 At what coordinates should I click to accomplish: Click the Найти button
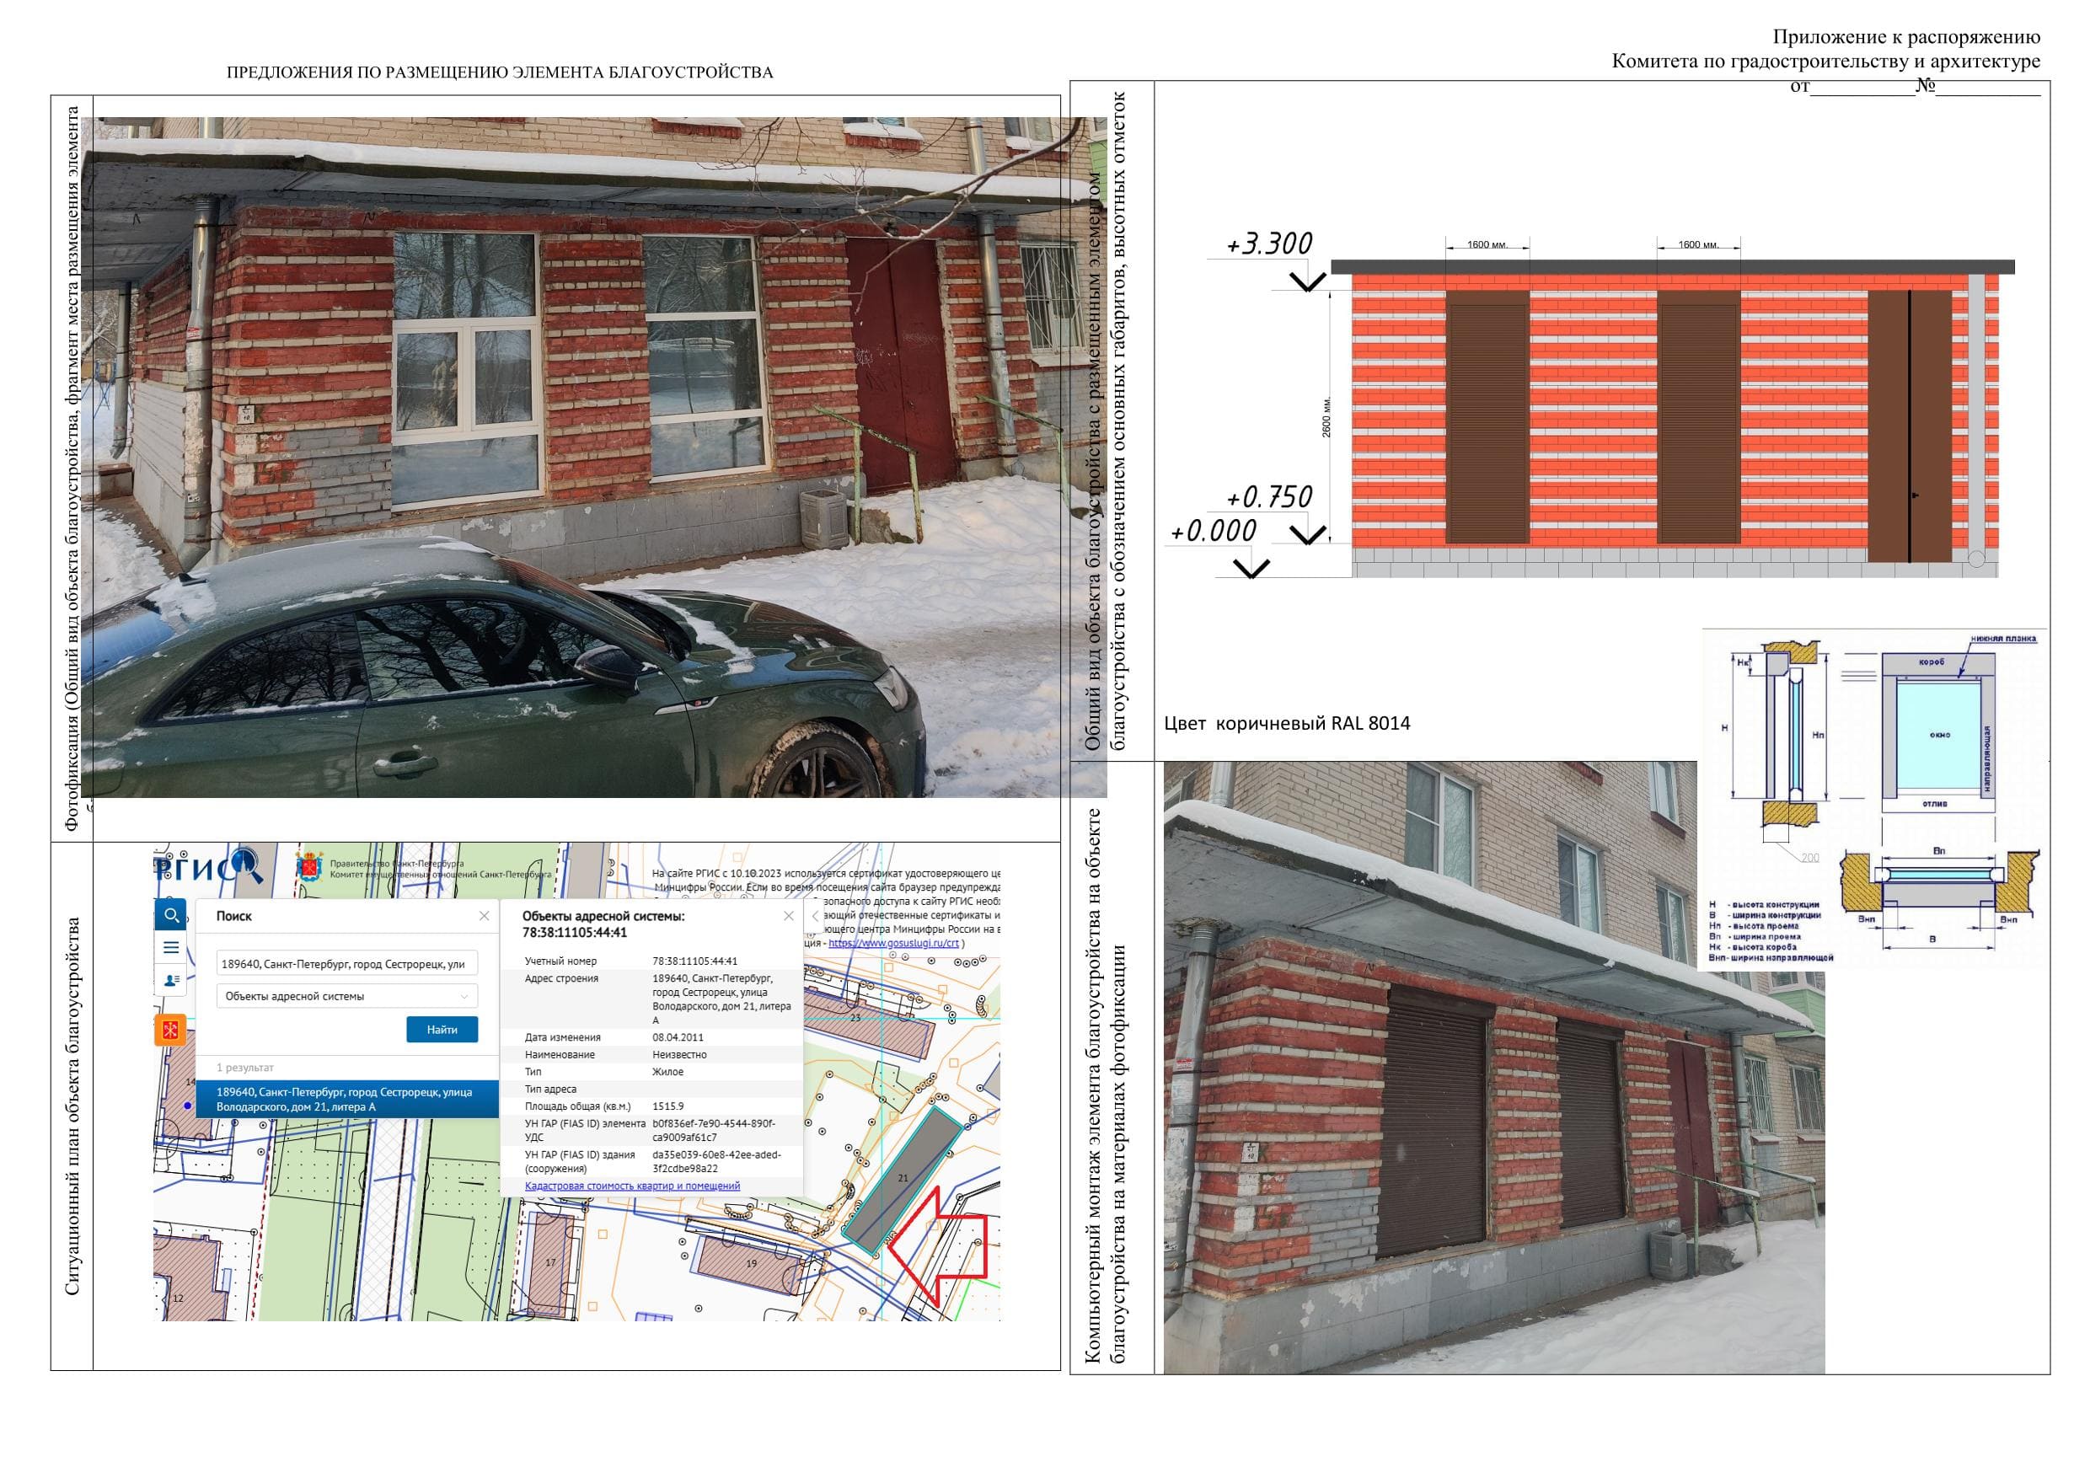point(442,1030)
